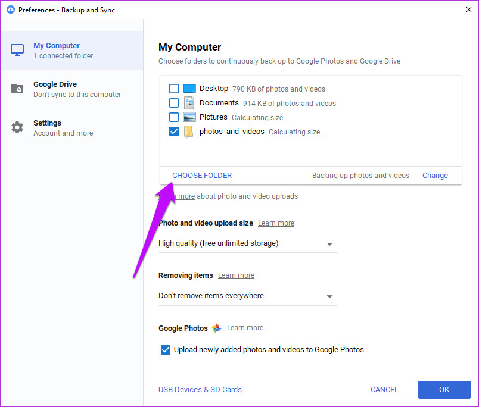479x407 pixels.
Task: Close the Preferences window
Action: coord(469,10)
